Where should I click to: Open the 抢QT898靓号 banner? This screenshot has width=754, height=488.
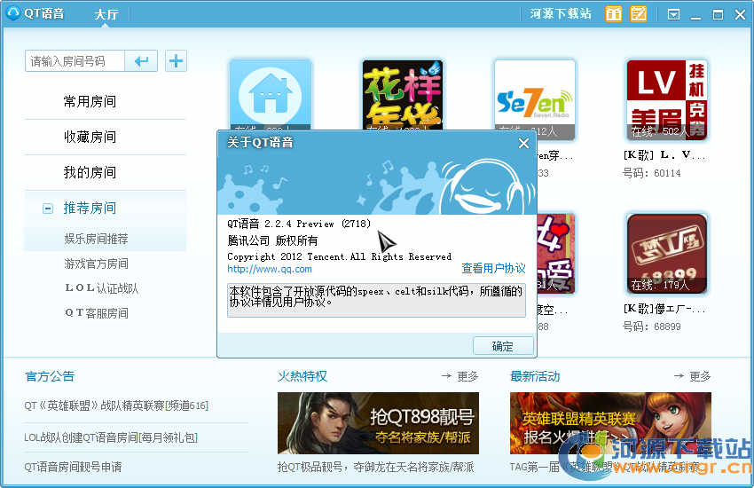point(378,423)
